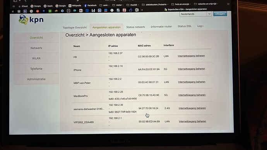Screen dimensions: 267x150
Task: Open the Facebook bookmark
Action: tap(91, 5)
